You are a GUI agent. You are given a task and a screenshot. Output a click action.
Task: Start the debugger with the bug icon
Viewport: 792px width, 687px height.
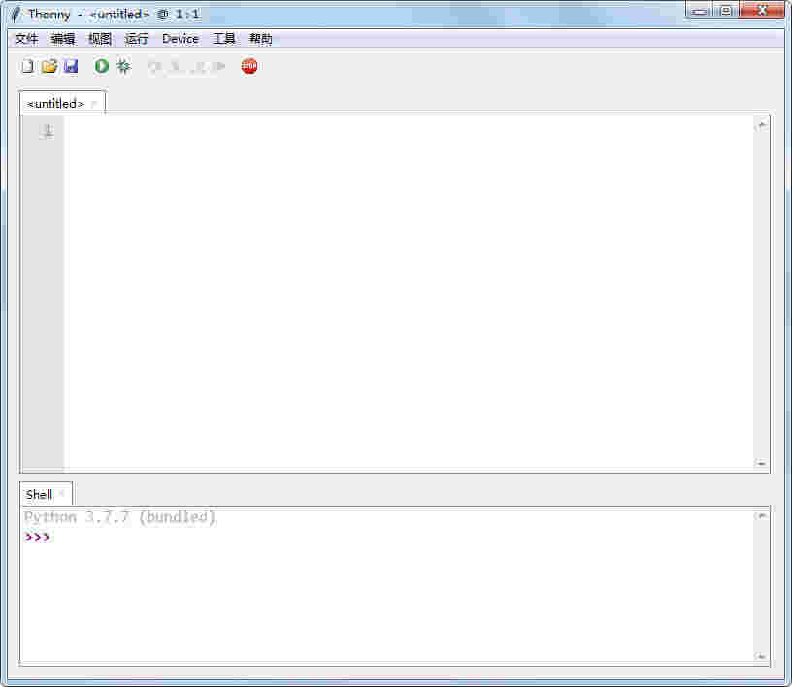pyautogui.click(x=123, y=65)
